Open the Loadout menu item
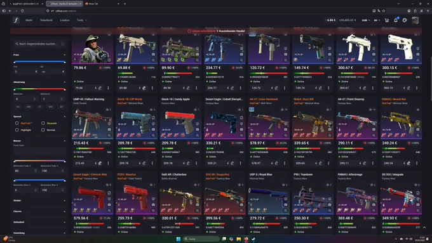Screen dimensions: 432x243 point(65,20)
